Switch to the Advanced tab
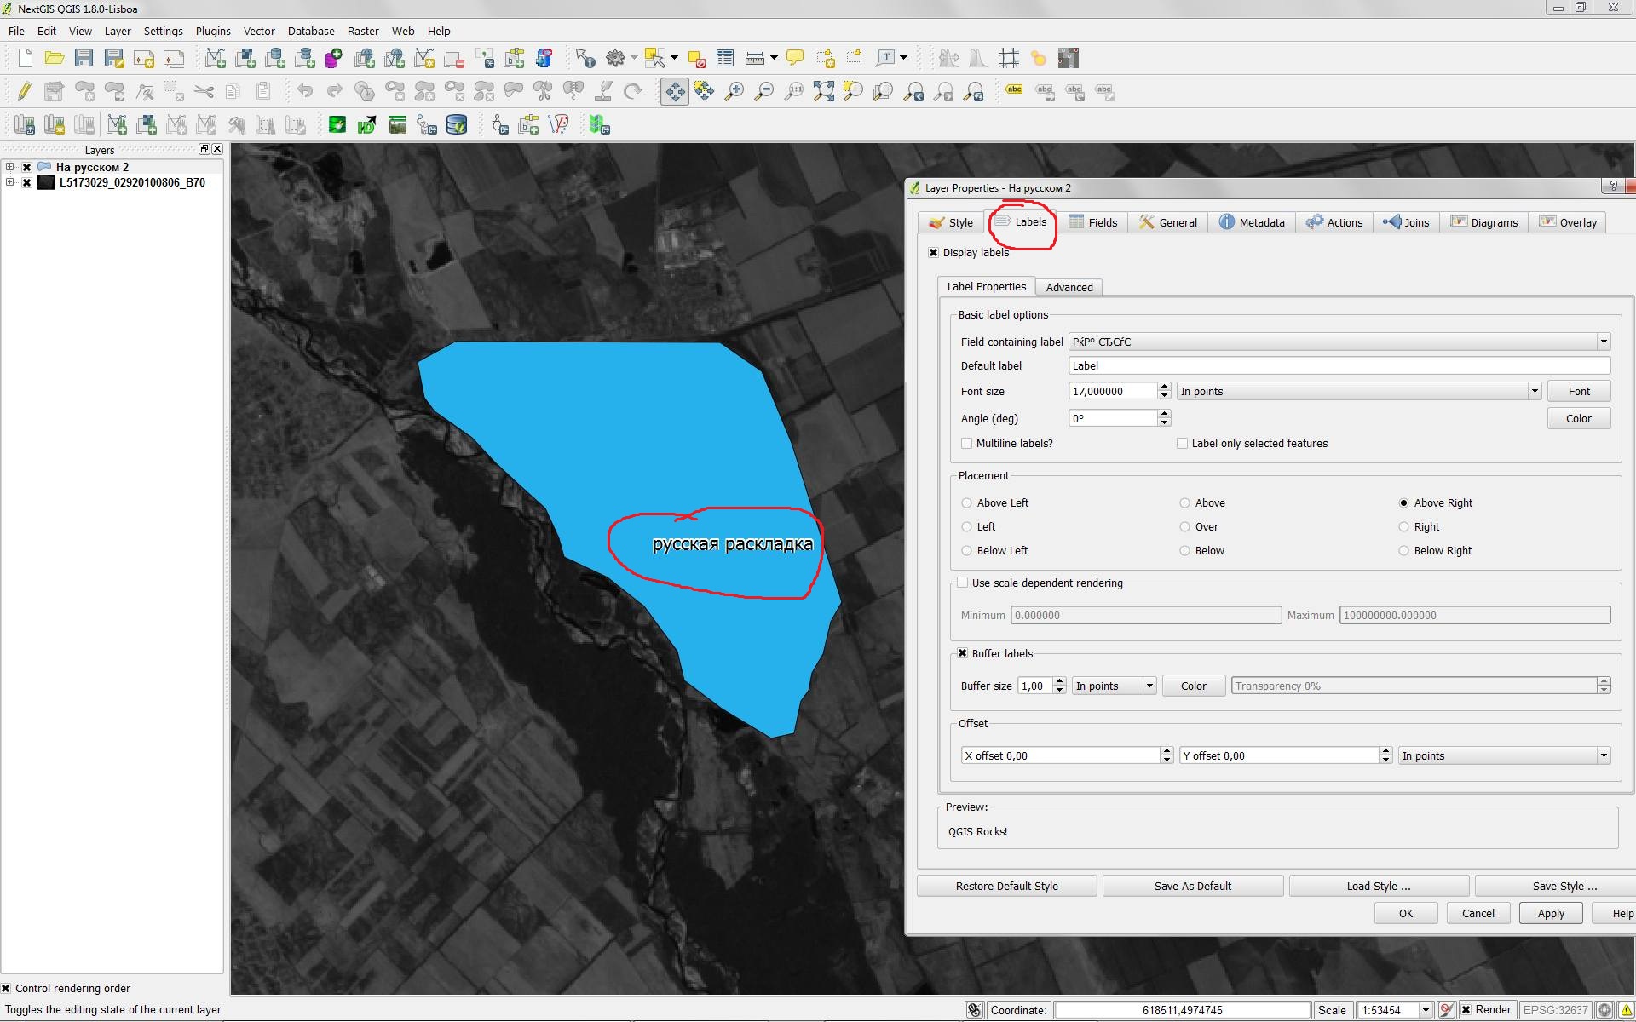 pos(1069,287)
